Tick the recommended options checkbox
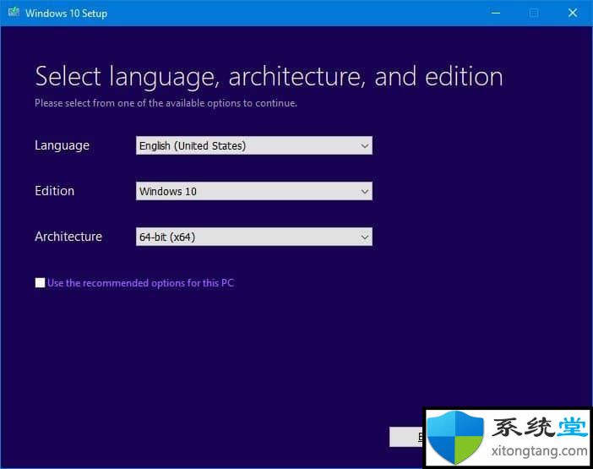Image resolution: width=593 pixels, height=469 pixels. tap(40, 282)
